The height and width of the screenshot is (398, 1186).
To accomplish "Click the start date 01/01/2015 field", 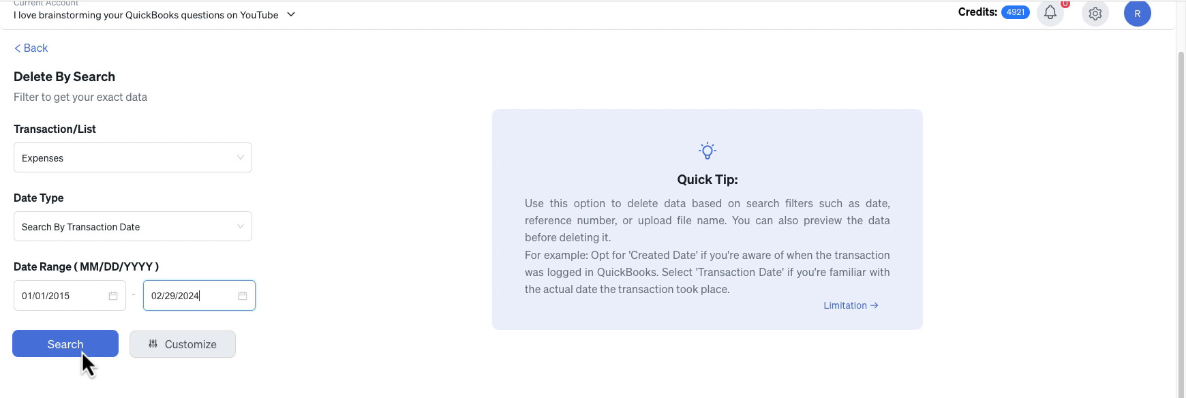I will [70, 295].
